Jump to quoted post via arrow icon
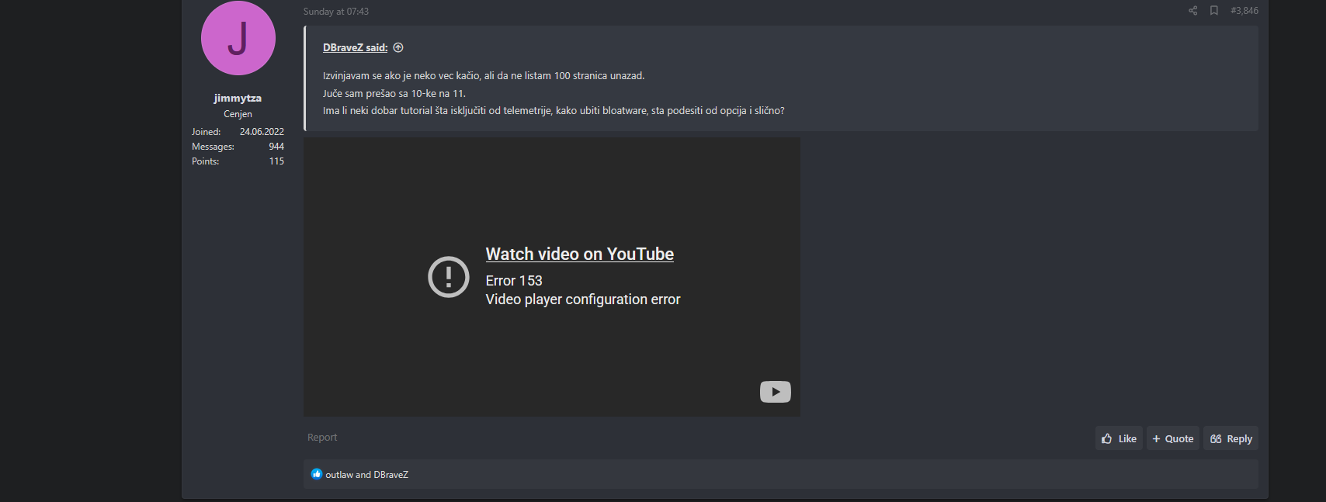The height and width of the screenshot is (502, 1326). click(x=398, y=47)
